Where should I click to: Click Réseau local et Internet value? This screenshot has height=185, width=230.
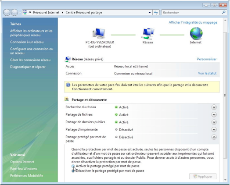click(x=131, y=66)
